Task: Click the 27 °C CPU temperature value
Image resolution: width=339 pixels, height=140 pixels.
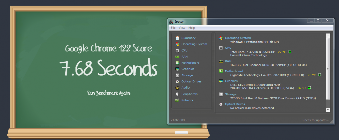Action: point(282,52)
